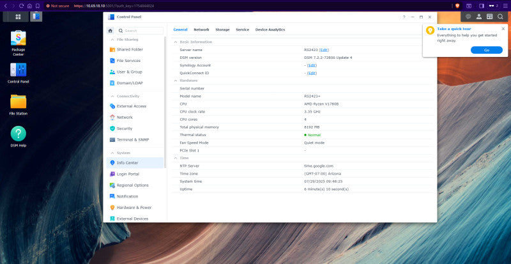Select time.google.com NTP server value
Screen dimensions: 511x264
318,166
